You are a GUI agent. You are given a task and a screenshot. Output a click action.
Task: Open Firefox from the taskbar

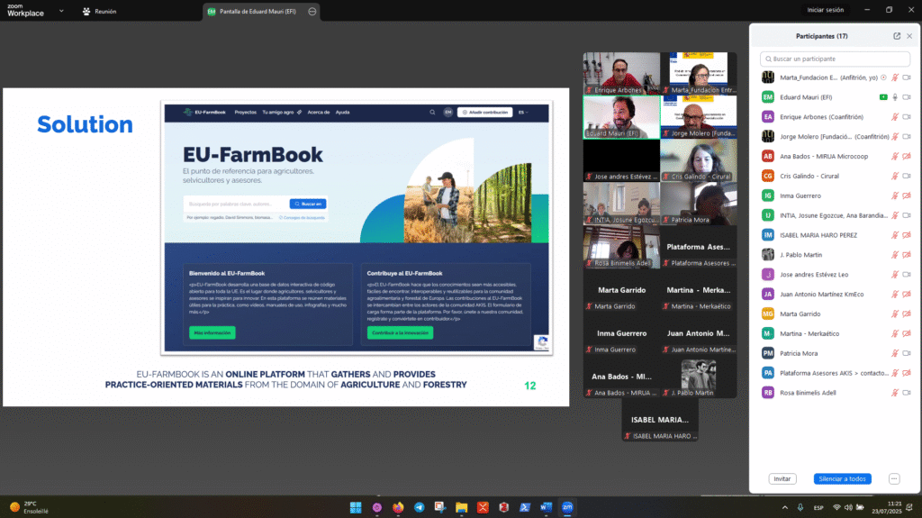398,507
